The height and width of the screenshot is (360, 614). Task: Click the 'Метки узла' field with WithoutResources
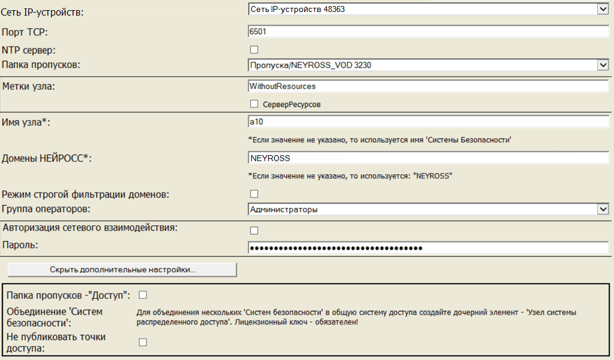(x=428, y=86)
